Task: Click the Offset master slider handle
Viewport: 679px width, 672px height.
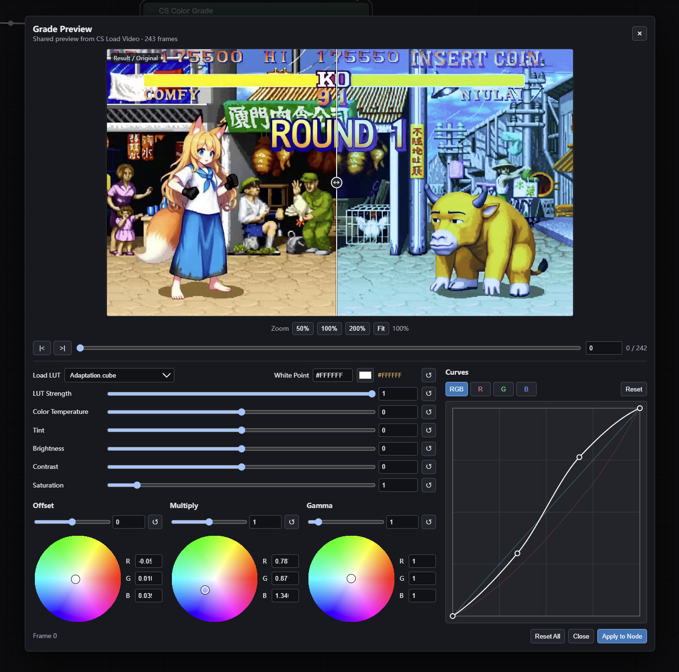Action: pyautogui.click(x=72, y=522)
